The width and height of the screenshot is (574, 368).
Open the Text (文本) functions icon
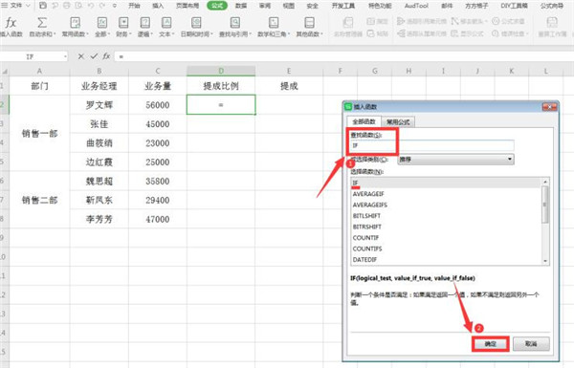(x=166, y=23)
